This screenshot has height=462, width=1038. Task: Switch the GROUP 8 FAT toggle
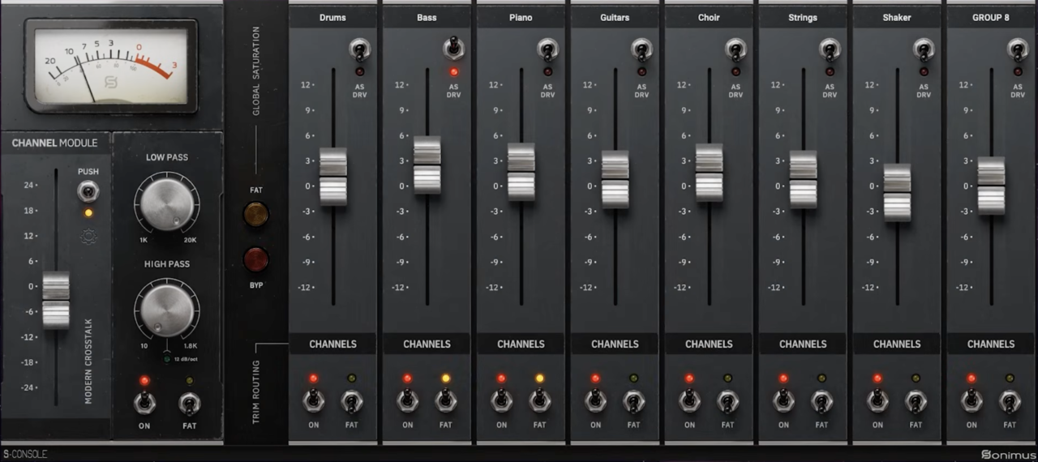tap(1010, 400)
